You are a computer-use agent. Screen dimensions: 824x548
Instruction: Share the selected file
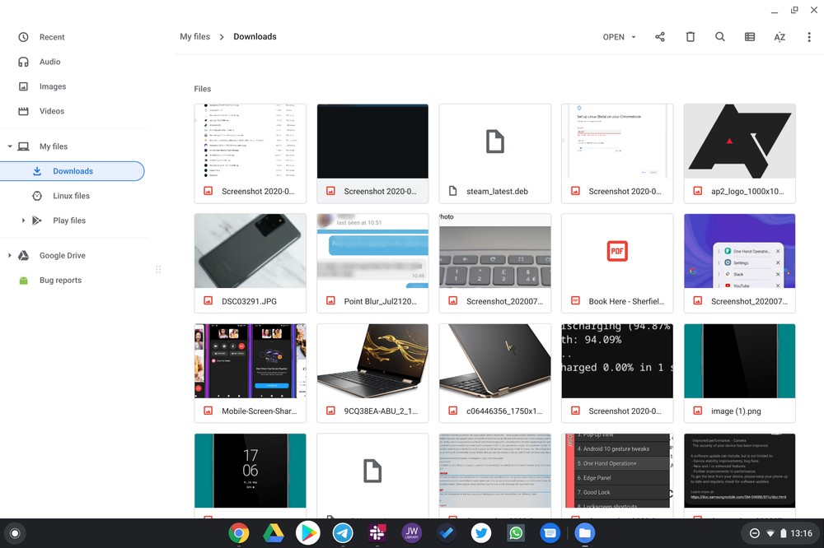660,37
